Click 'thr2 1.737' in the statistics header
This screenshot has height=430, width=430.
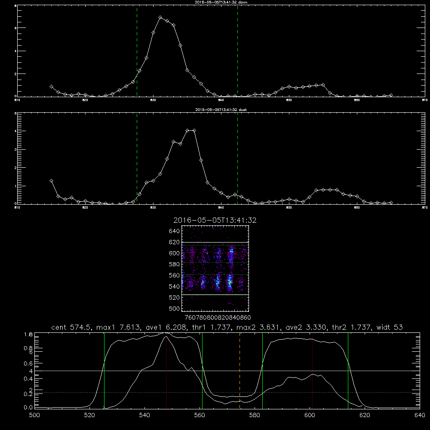(x=352, y=327)
